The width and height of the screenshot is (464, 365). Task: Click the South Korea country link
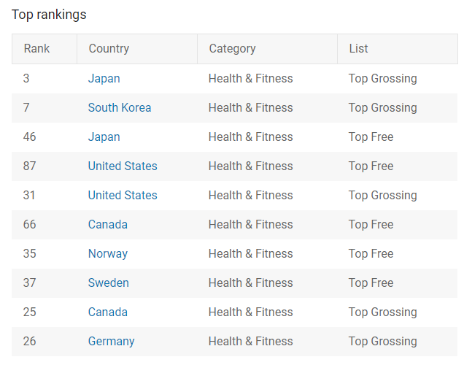tap(120, 108)
